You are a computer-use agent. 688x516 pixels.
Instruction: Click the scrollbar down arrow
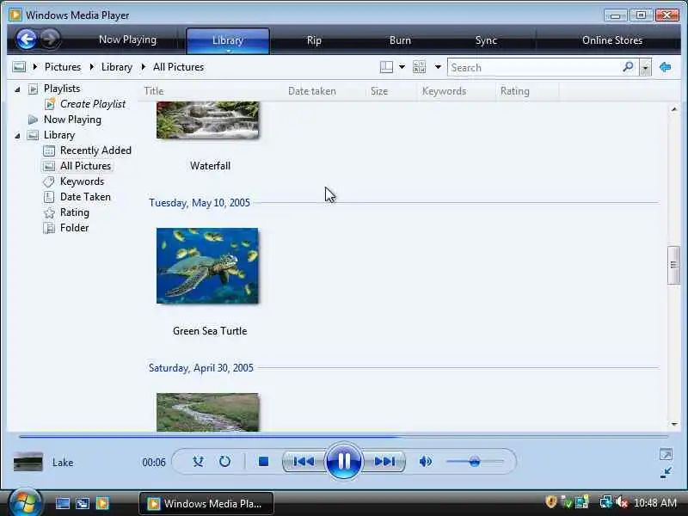tap(674, 424)
